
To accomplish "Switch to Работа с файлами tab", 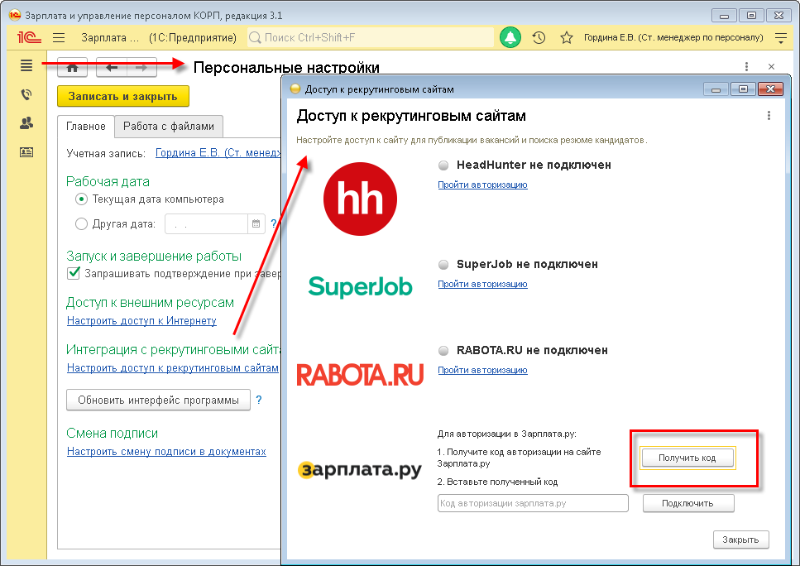I will pyautogui.click(x=169, y=127).
